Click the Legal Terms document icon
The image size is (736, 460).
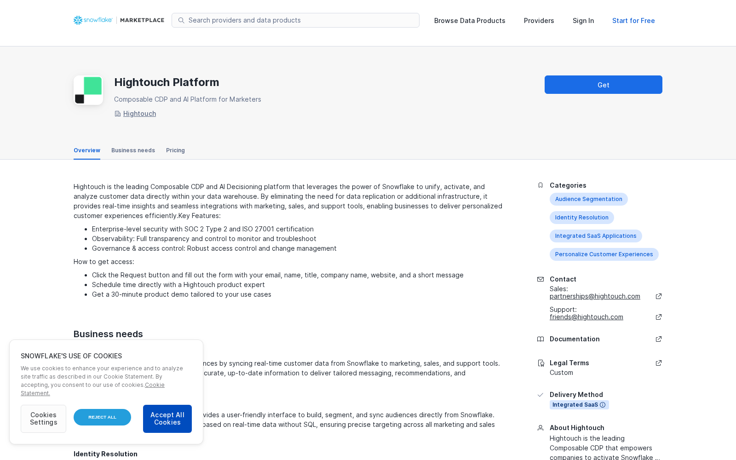[x=541, y=363]
